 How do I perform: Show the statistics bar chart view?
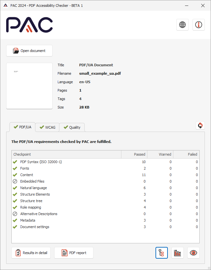(x=178, y=253)
